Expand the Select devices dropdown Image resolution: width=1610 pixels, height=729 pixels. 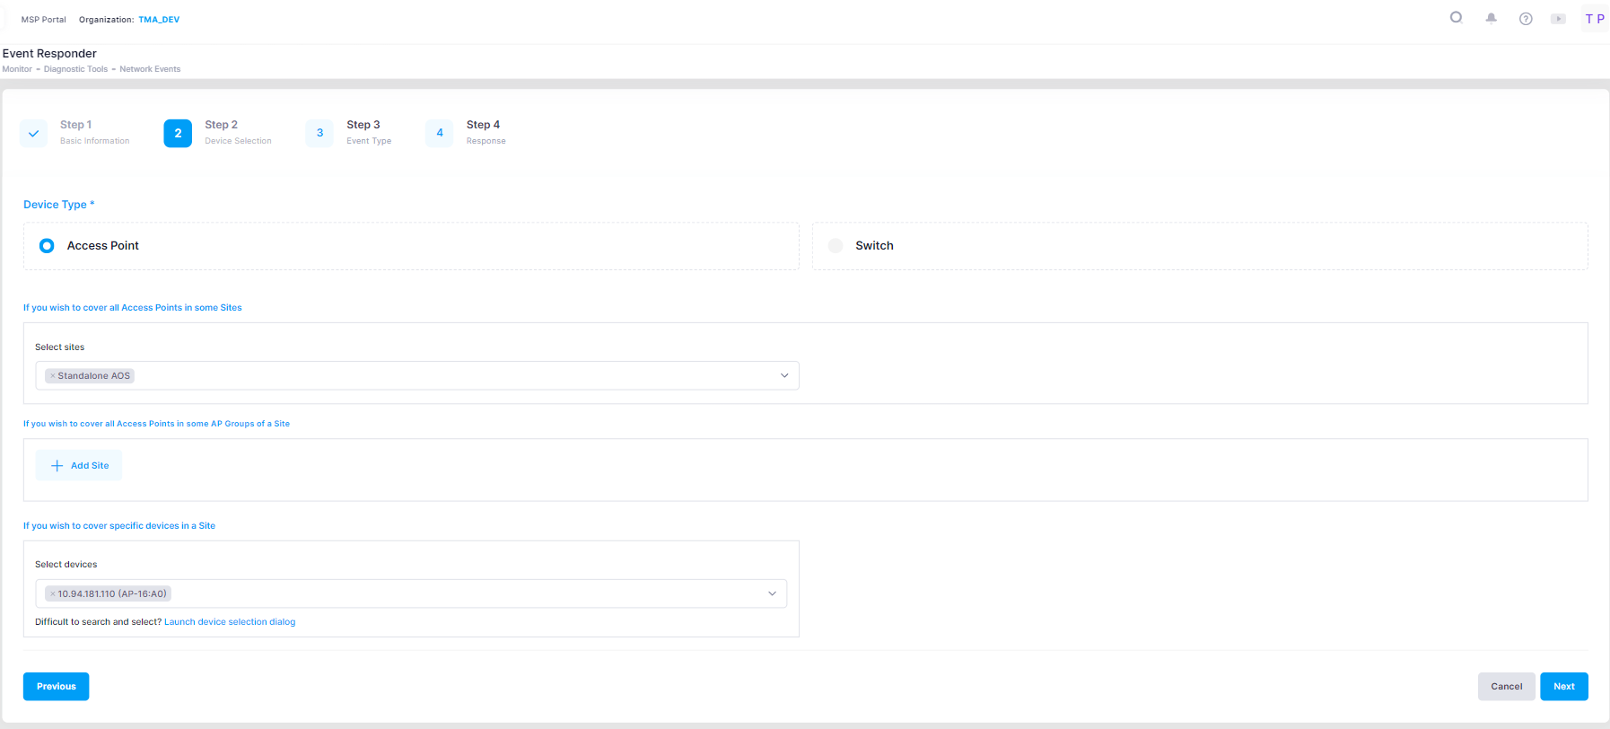[x=772, y=593]
